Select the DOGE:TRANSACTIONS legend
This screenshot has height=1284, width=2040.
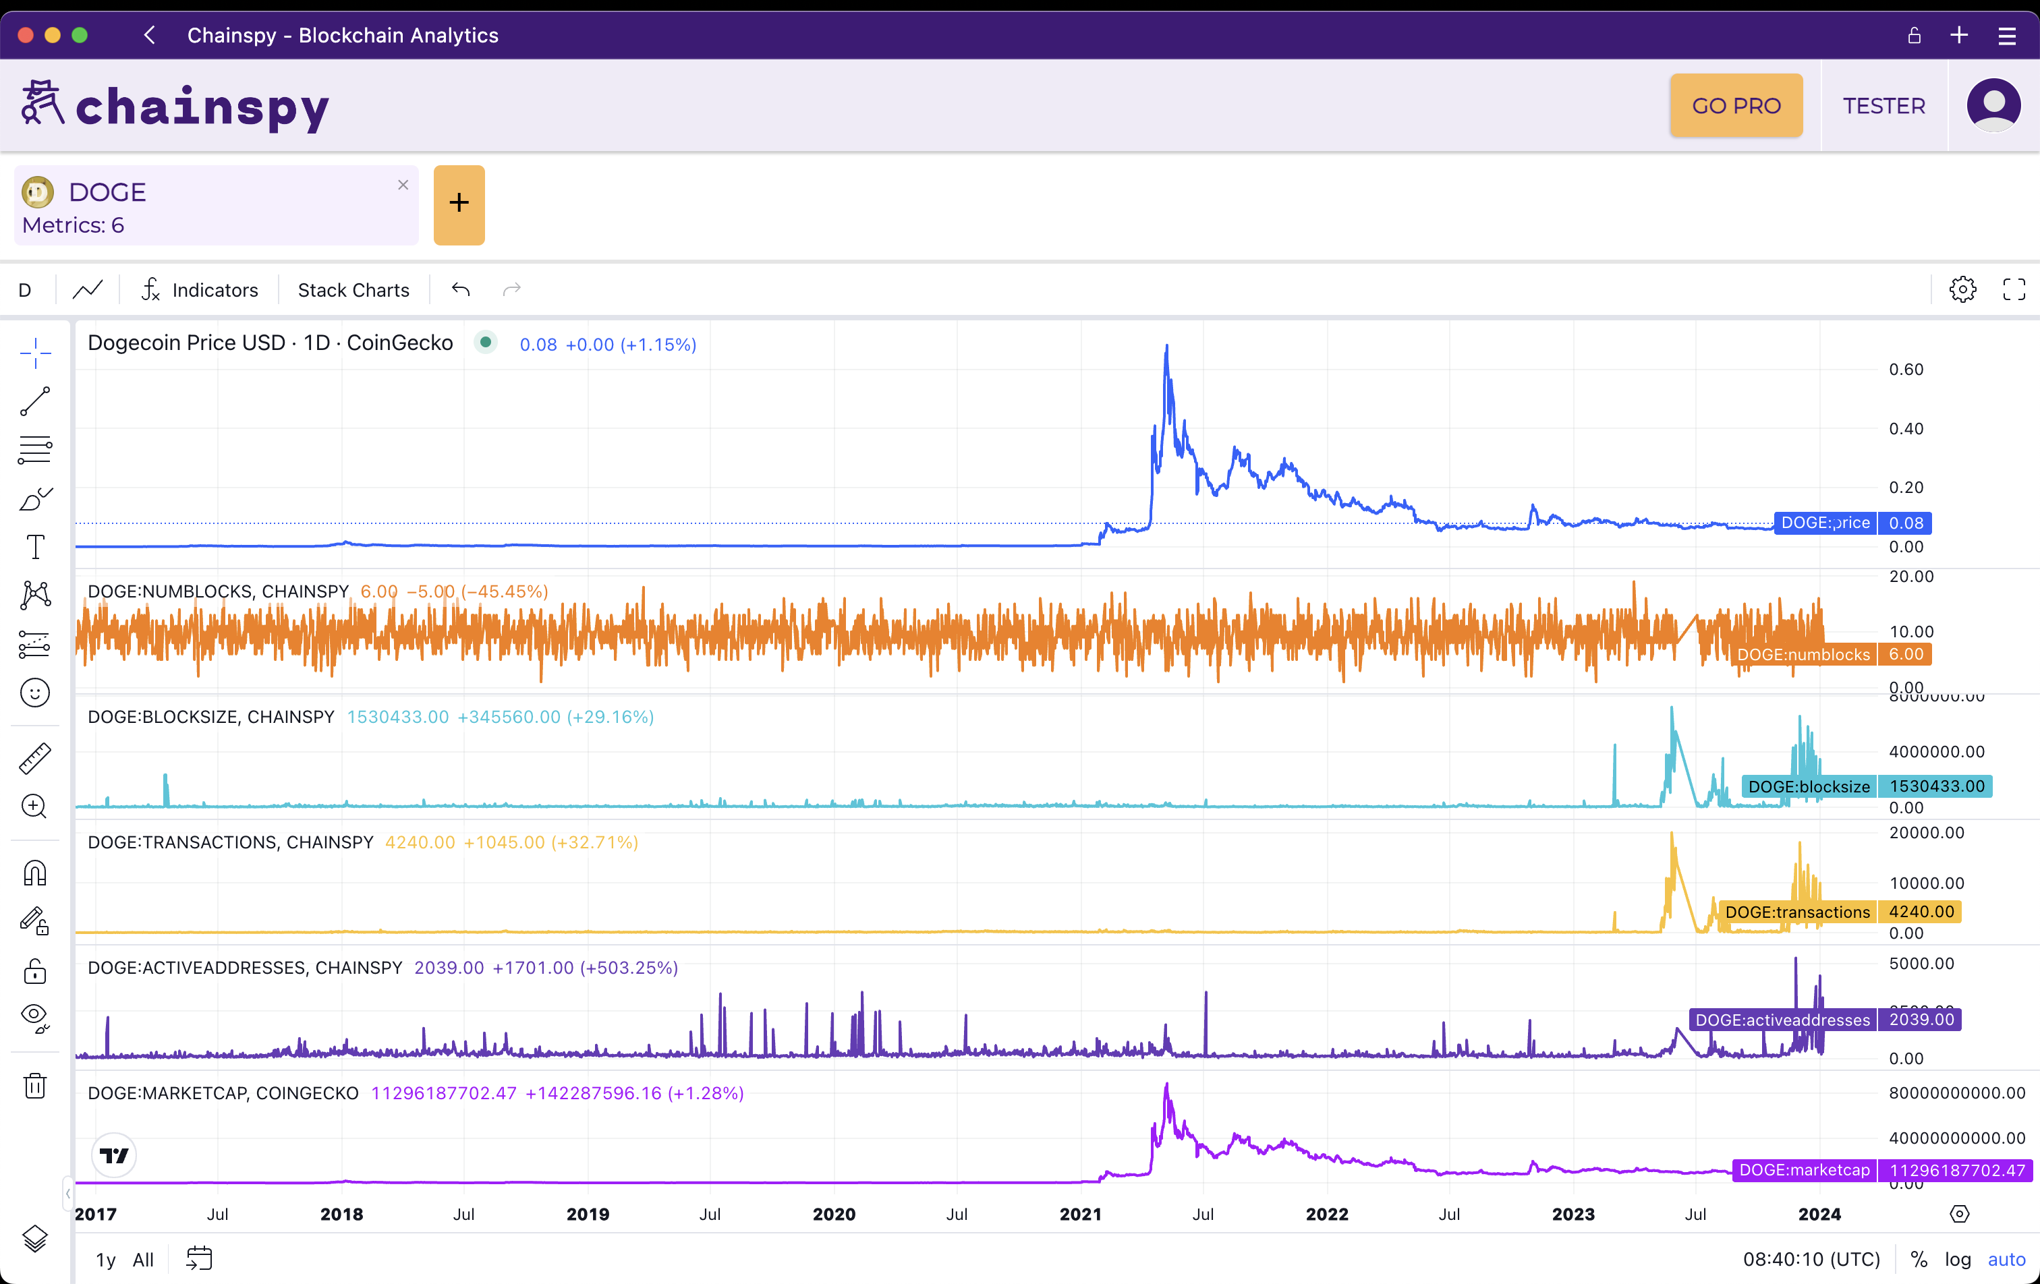[x=231, y=842]
